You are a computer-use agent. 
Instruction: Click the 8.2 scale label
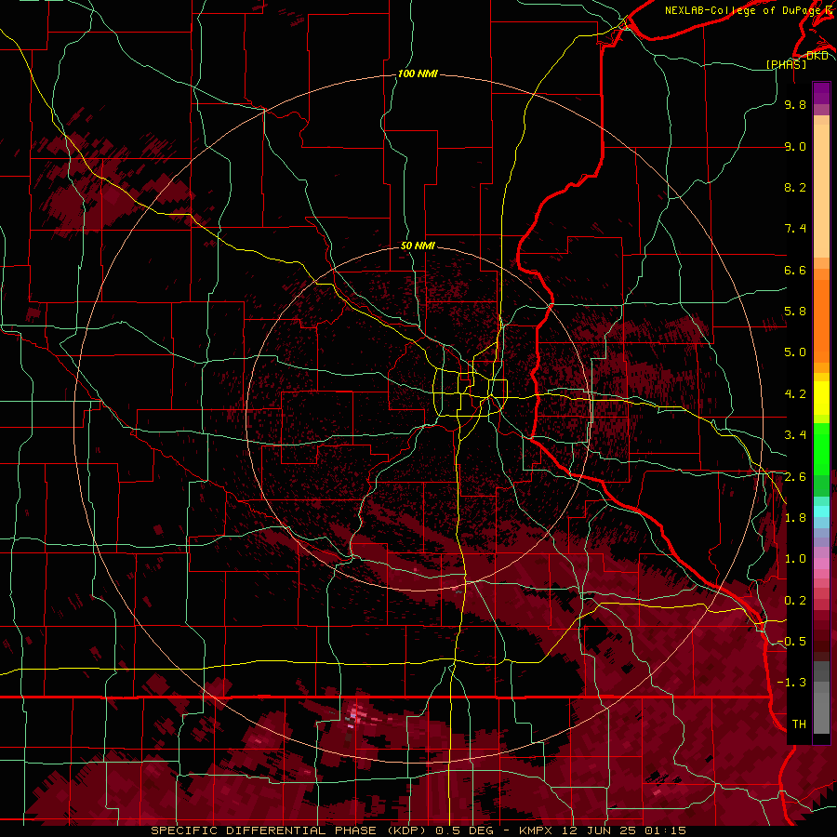pos(795,187)
